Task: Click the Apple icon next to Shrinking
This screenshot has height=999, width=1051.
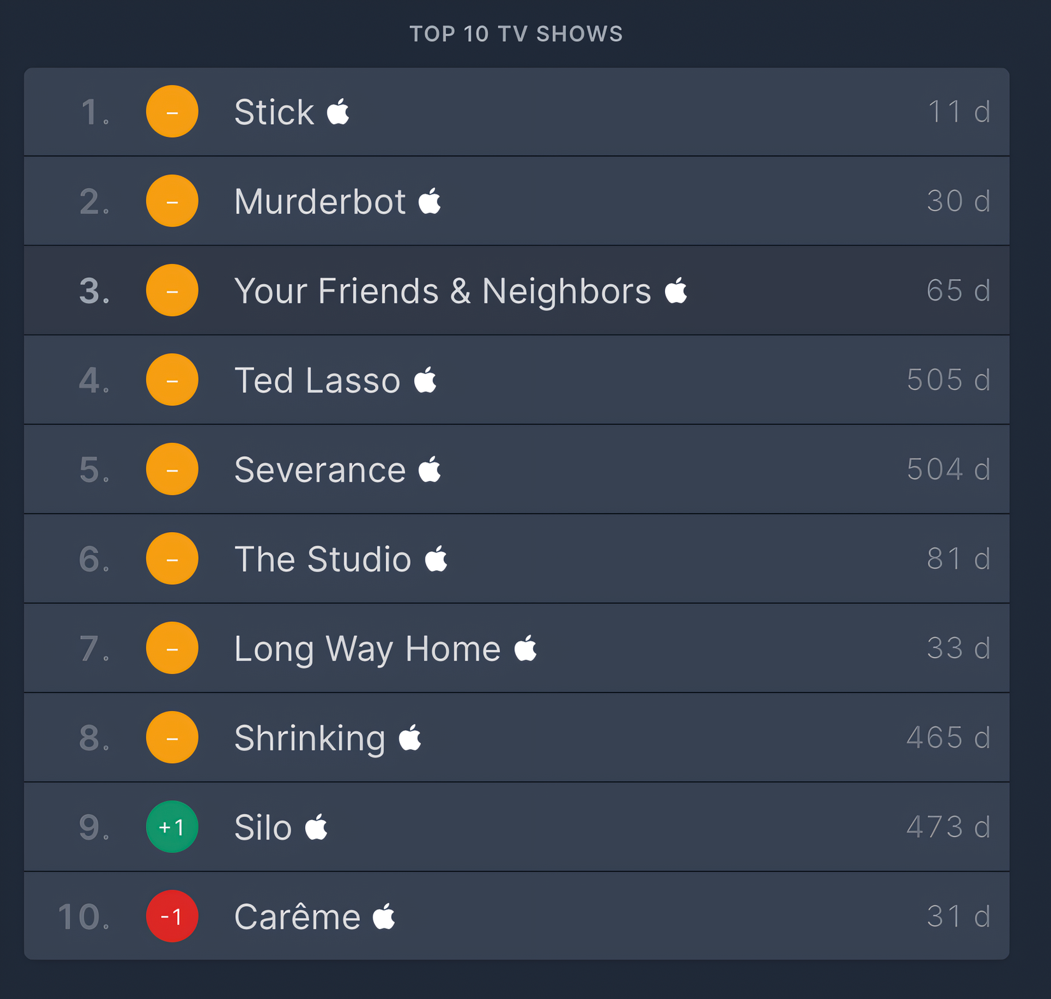Action: tap(410, 737)
